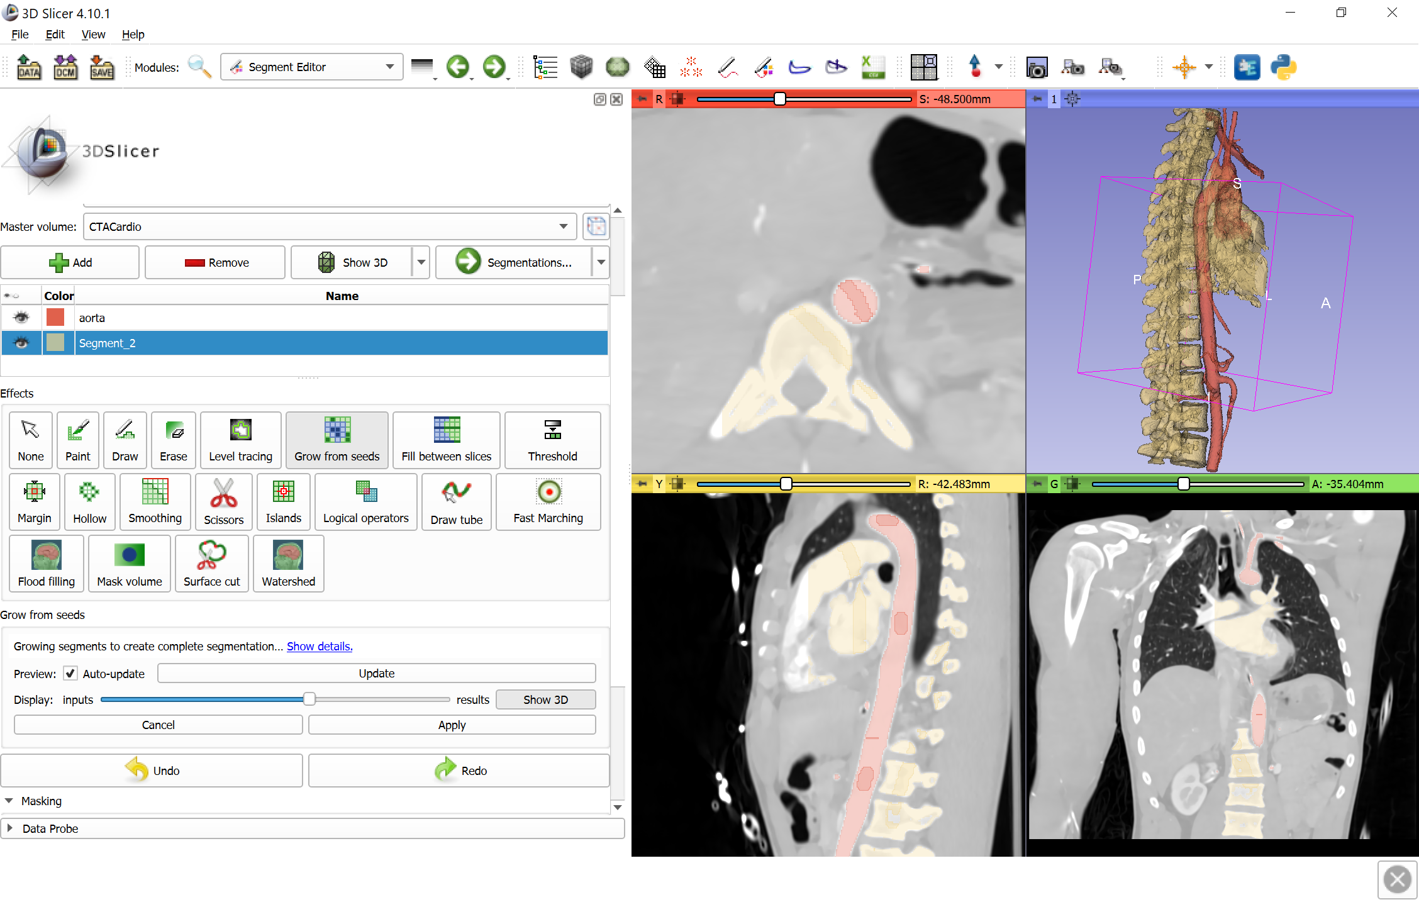
Task: Select the Fast Marching tool
Action: coord(548,501)
